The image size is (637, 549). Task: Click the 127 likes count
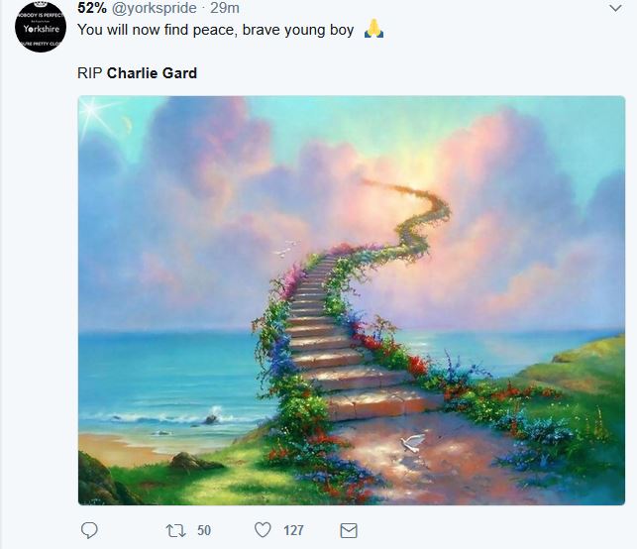(293, 531)
